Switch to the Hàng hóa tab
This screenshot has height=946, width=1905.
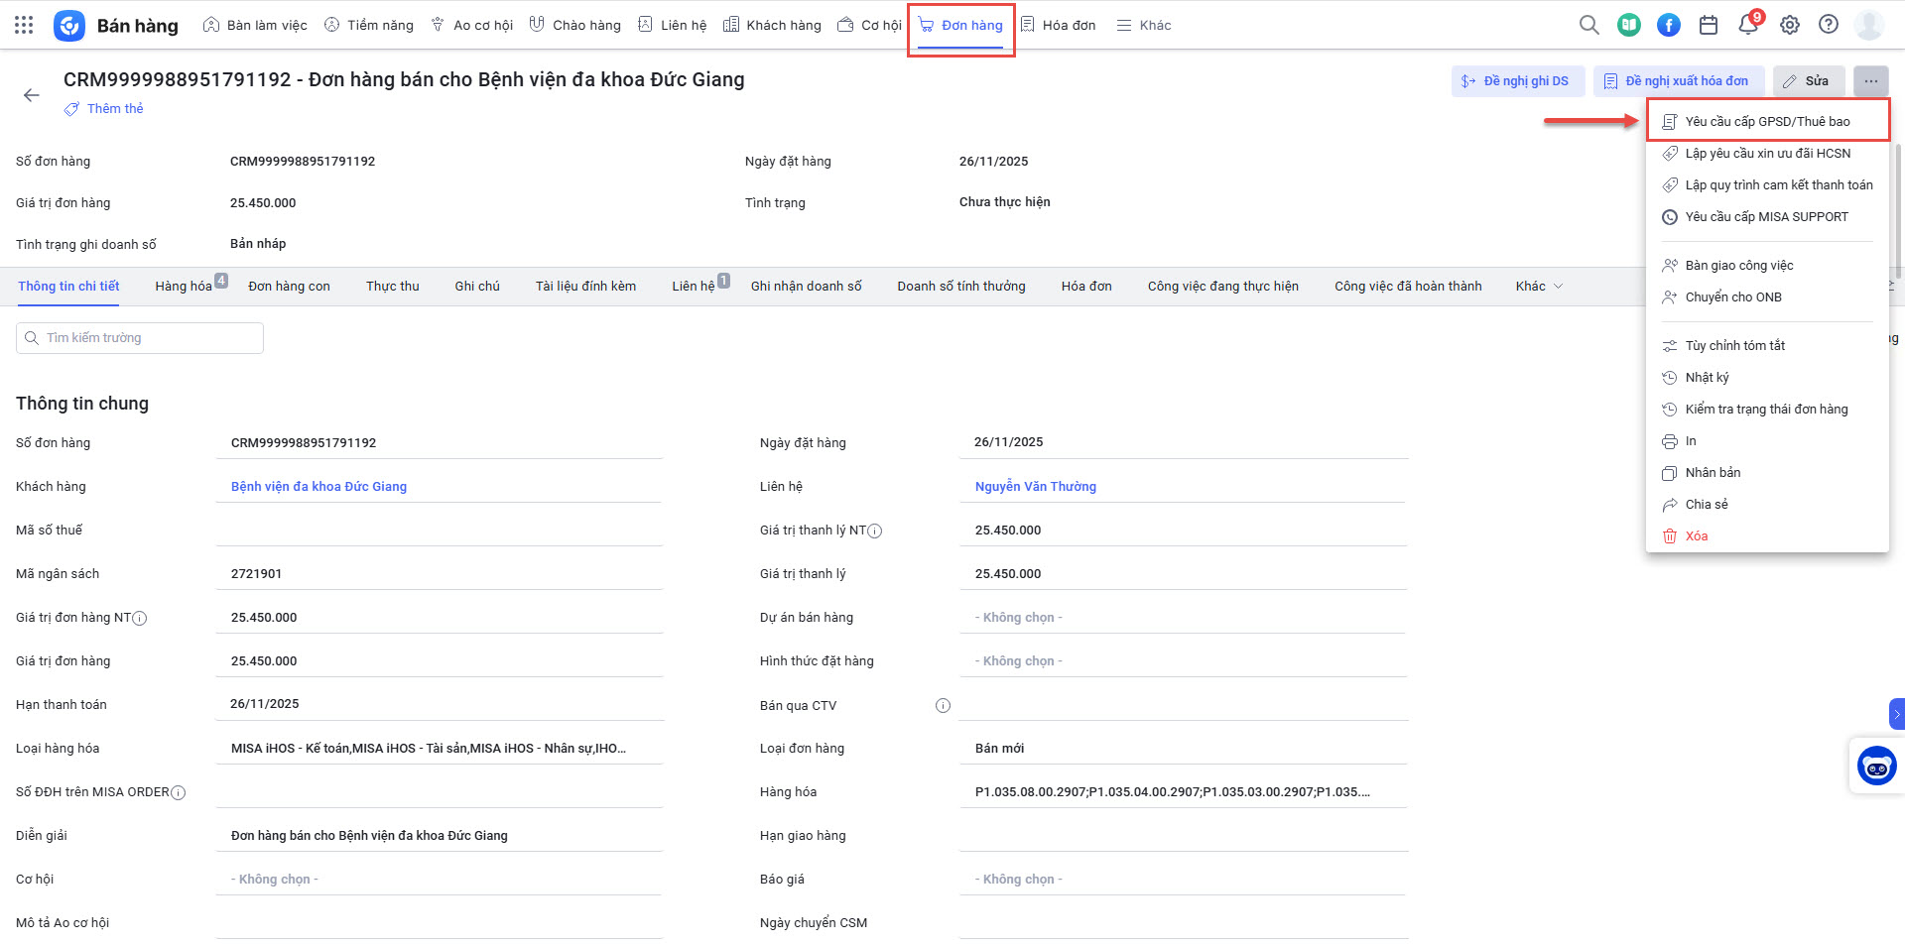(x=184, y=287)
